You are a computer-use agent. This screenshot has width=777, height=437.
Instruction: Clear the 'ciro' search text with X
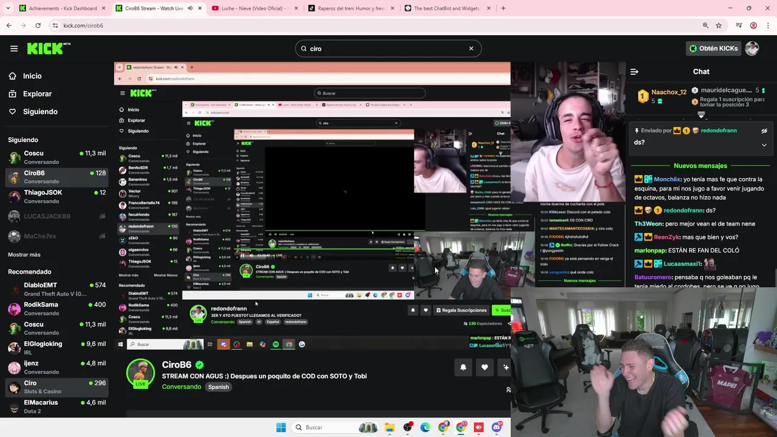(x=471, y=49)
